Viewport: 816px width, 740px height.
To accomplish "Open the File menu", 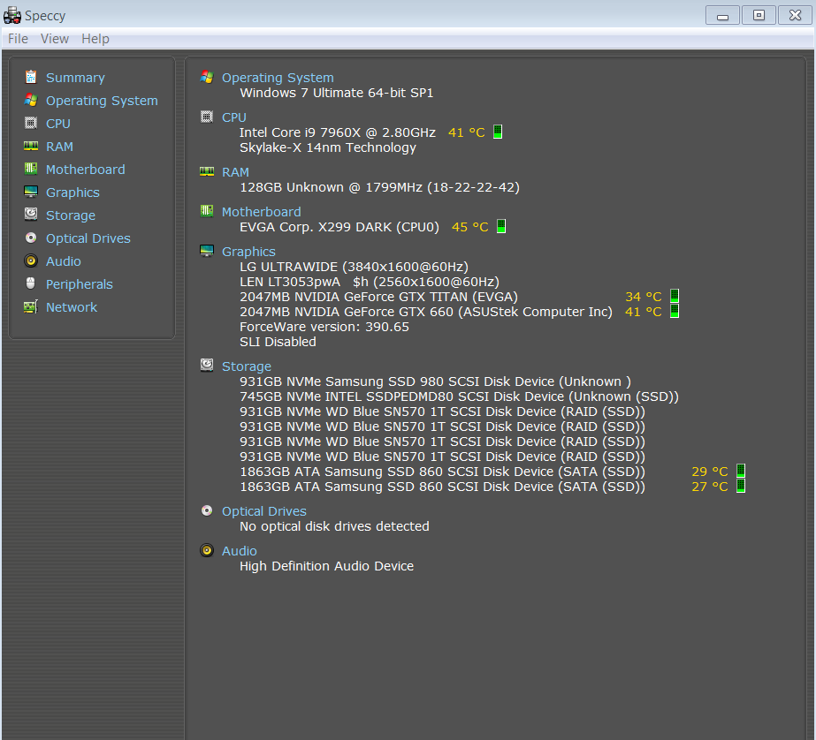I will [19, 39].
